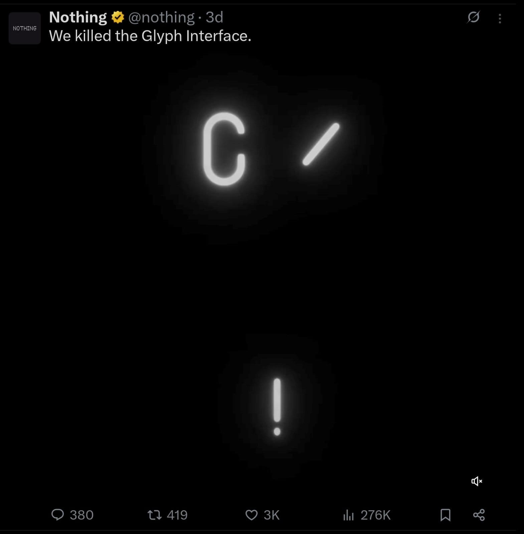Viewport: 524px width, 534px height.
Task: Open the @nothing handle link
Action: pyautogui.click(x=161, y=17)
